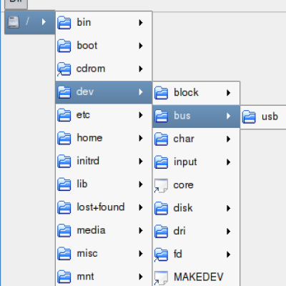Open the input menu entry
The height and width of the screenshot is (286, 286).
(196, 162)
